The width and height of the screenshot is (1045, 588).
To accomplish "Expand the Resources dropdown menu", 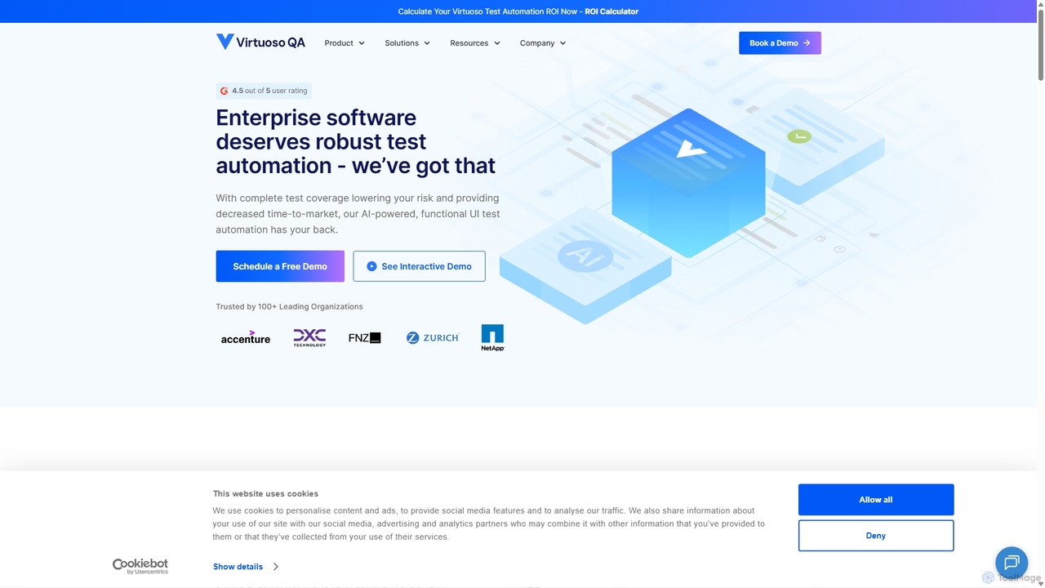I will coord(475,43).
